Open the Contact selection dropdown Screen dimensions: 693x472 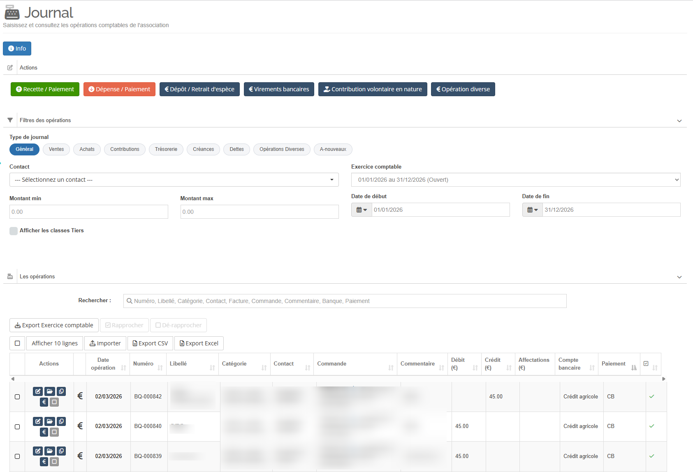[x=174, y=180]
